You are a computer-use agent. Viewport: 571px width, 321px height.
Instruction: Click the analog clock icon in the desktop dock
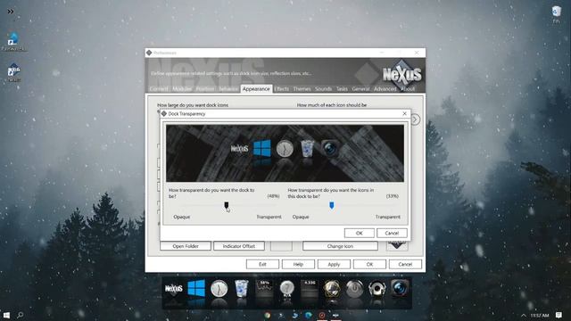pos(219,289)
